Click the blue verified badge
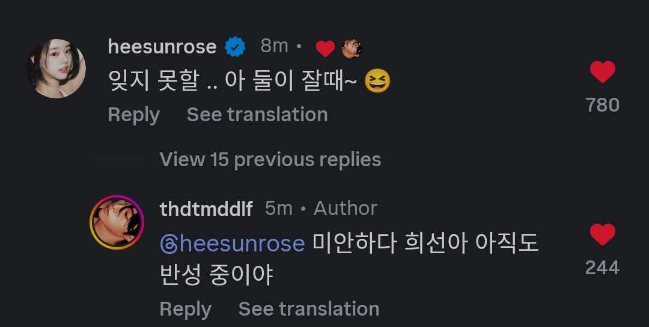Viewport: 649px width, 327px height. tap(235, 47)
